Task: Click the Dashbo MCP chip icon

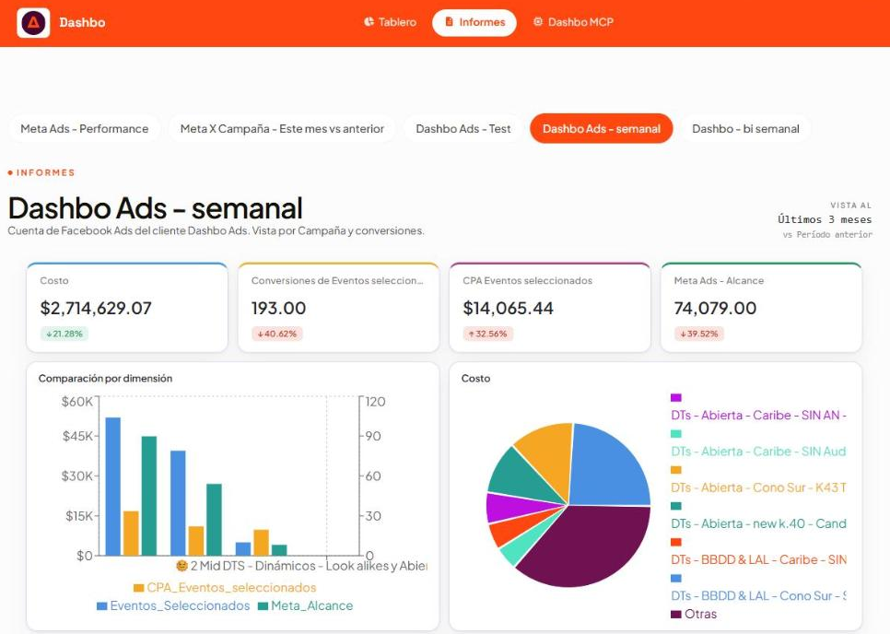Action: click(537, 22)
